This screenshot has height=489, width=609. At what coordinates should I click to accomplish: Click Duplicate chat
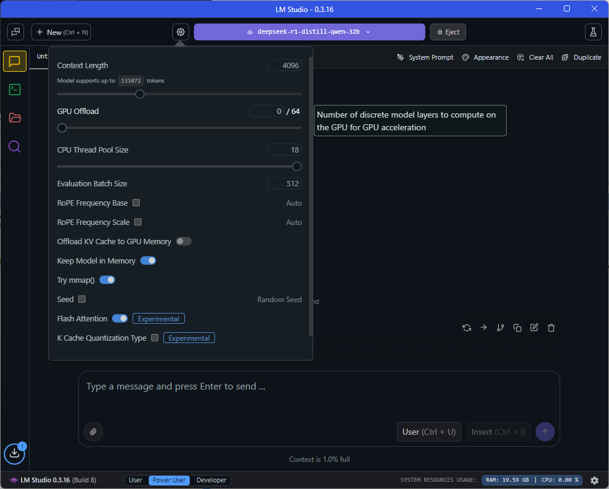click(581, 57)
